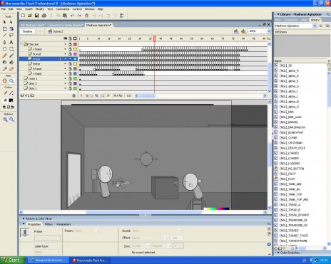The width and height of the screenshot is (331, 264).
Task: Select the Eyedropper tool
Action: coord(4,69)
